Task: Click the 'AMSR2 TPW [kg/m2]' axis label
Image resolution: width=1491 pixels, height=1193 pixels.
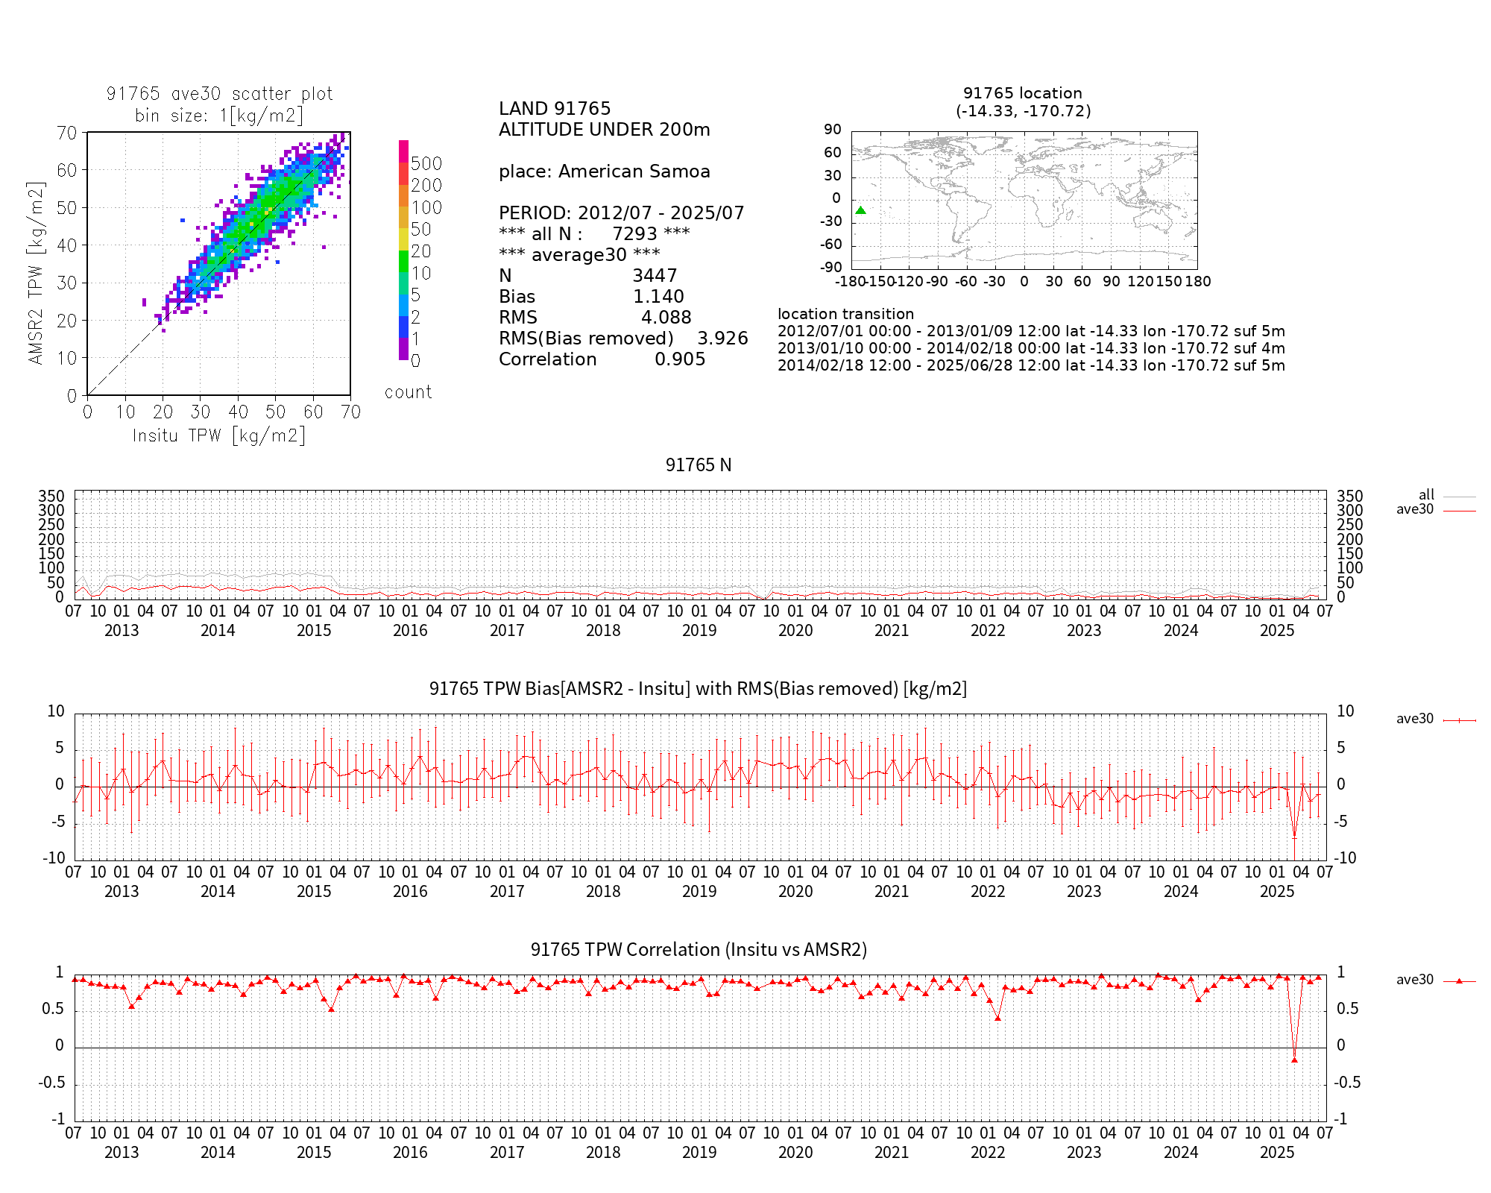Action: [x=37, y=273]
